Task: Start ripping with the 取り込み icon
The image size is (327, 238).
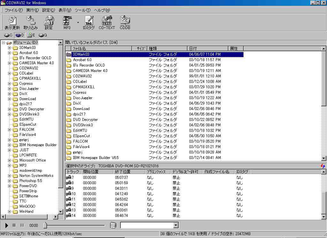Action: [x=31, y=23]
